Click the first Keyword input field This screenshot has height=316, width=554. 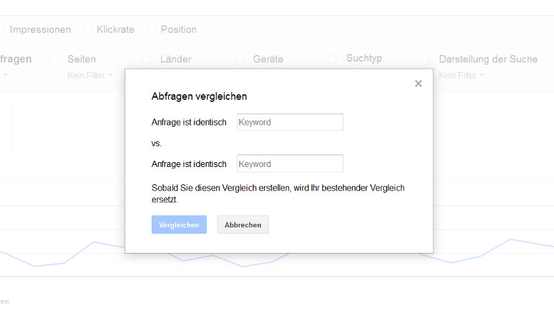tap(289, 123)
